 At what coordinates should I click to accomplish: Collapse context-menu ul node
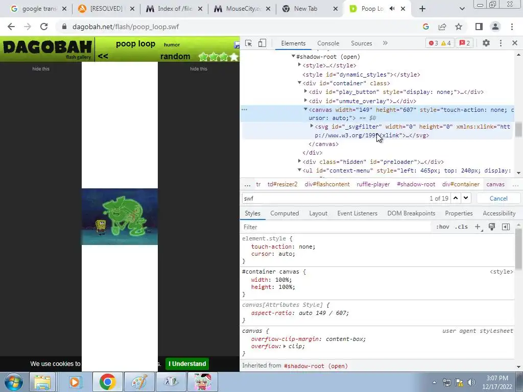(299, 170)
